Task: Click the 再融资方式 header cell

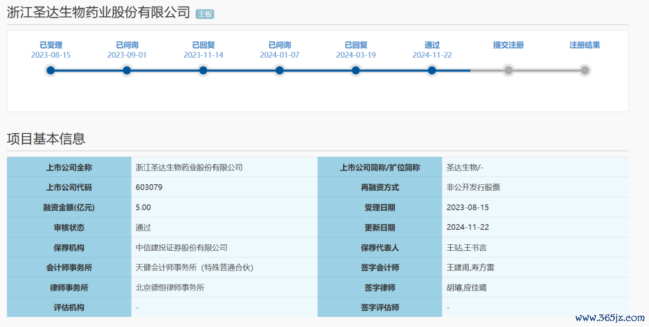Action: point(380,187)
